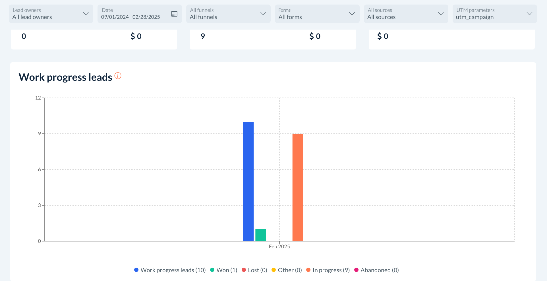The image size is (547, 281).
Task: Click the blue bar in the chart
Action: coord(248,181)
